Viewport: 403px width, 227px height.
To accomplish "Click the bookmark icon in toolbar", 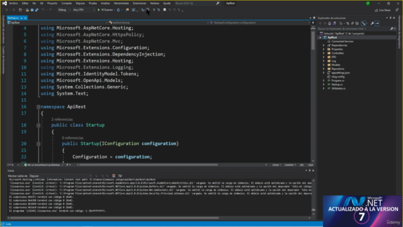I will [x=164, y=10].
